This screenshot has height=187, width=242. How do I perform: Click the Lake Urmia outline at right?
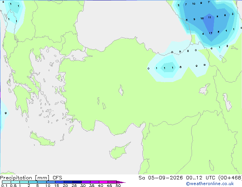coord(227,102)
